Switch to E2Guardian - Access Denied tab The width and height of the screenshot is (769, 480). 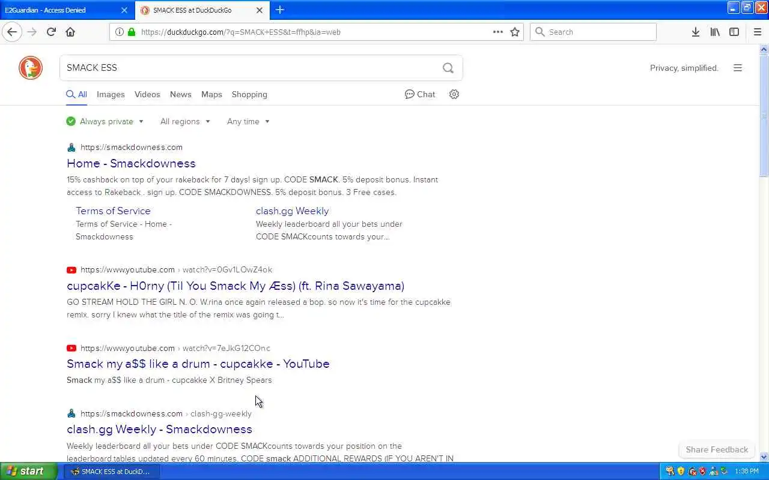[67, 10]
